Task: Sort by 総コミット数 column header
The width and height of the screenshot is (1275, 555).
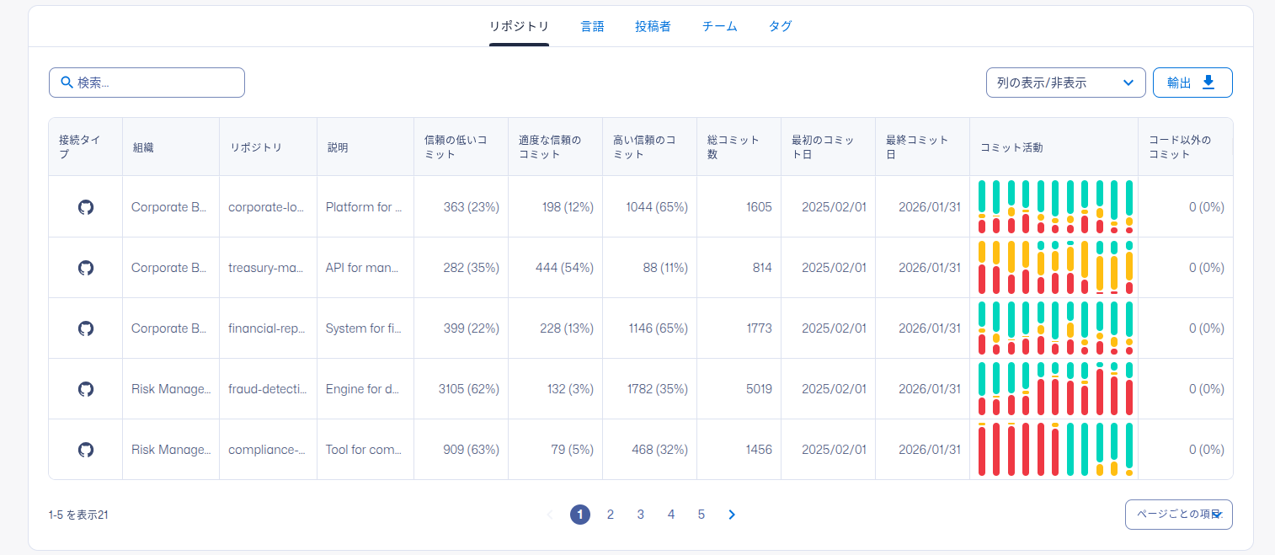Action: pyautogui.click(x=733, y=147)
